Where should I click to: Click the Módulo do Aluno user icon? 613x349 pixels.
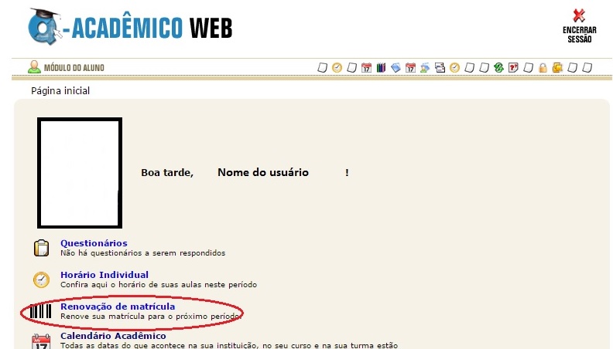coord(34,67)
